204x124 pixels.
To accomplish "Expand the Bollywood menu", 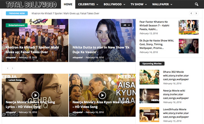I will coord(114,4).
